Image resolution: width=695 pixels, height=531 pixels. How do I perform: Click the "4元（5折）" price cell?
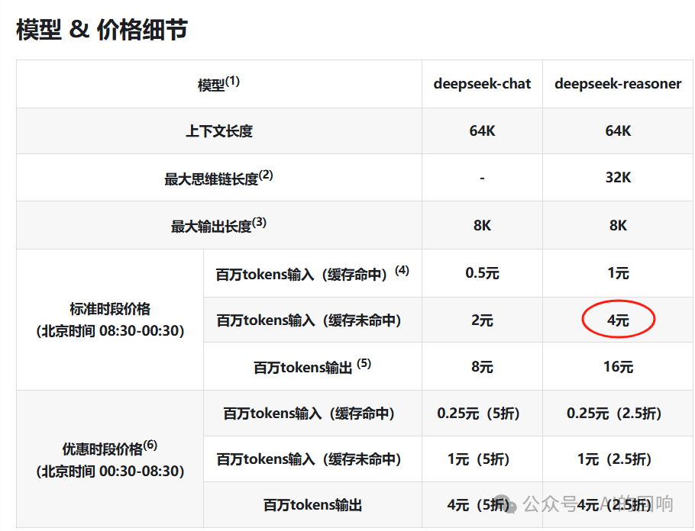coord(479,505)
